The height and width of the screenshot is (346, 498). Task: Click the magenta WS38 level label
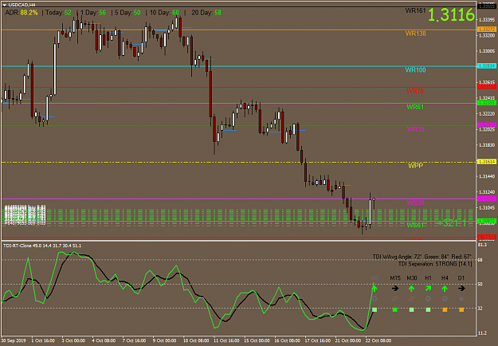415,202
